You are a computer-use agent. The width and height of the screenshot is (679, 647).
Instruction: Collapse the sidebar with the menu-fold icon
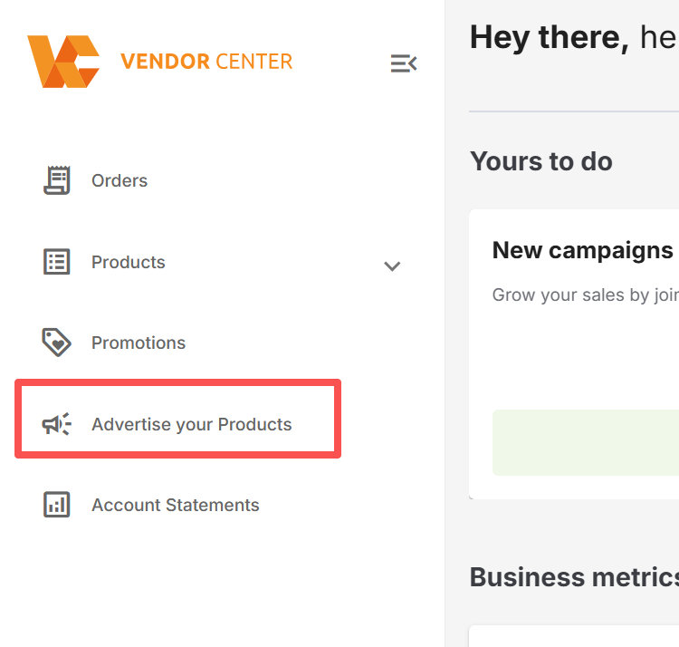(x=404, y=63)
